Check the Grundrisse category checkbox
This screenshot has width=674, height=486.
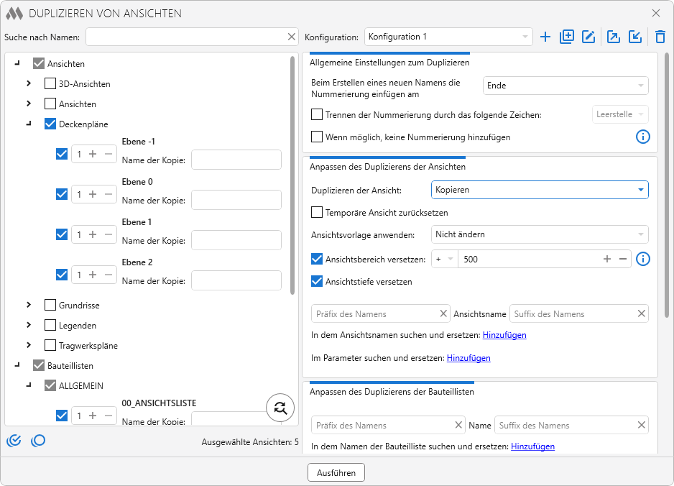pos(50,306)
